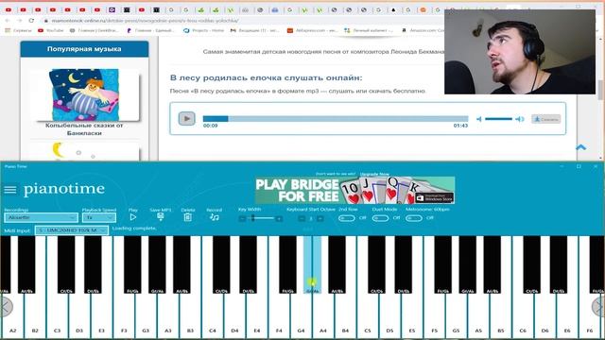
Task: Click the blue scroll-to-top chevron
Action: tap(580, 147)
